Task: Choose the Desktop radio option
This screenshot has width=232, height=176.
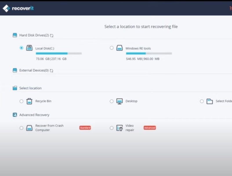Action: (112, 101)
